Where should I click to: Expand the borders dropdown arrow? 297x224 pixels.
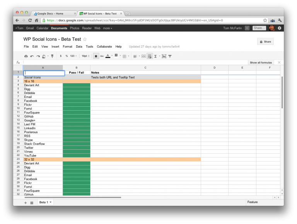129,56
